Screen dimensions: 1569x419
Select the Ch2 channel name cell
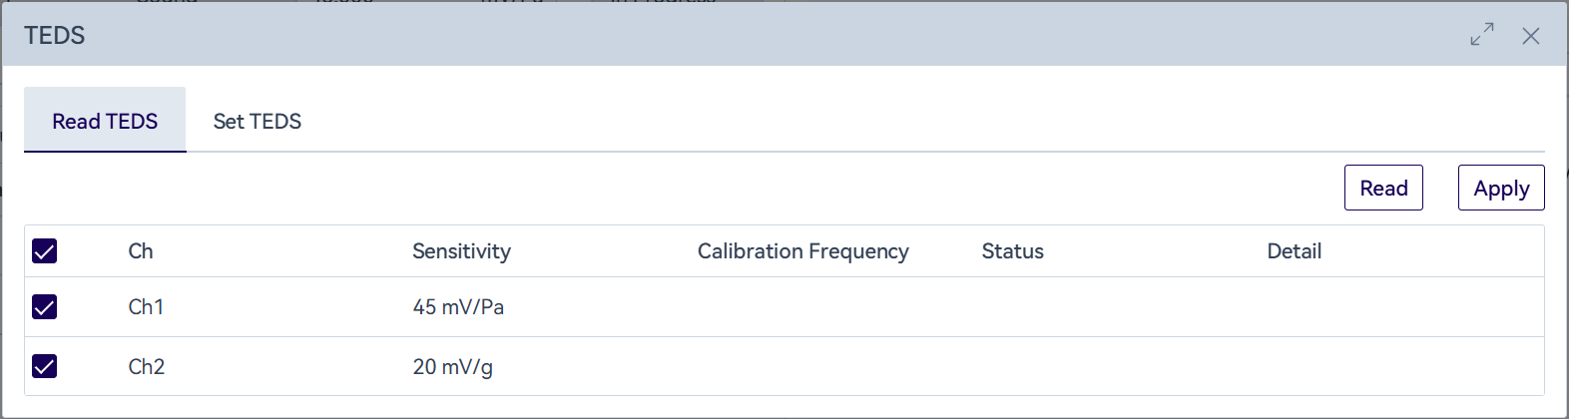click(x=146, y=367)
